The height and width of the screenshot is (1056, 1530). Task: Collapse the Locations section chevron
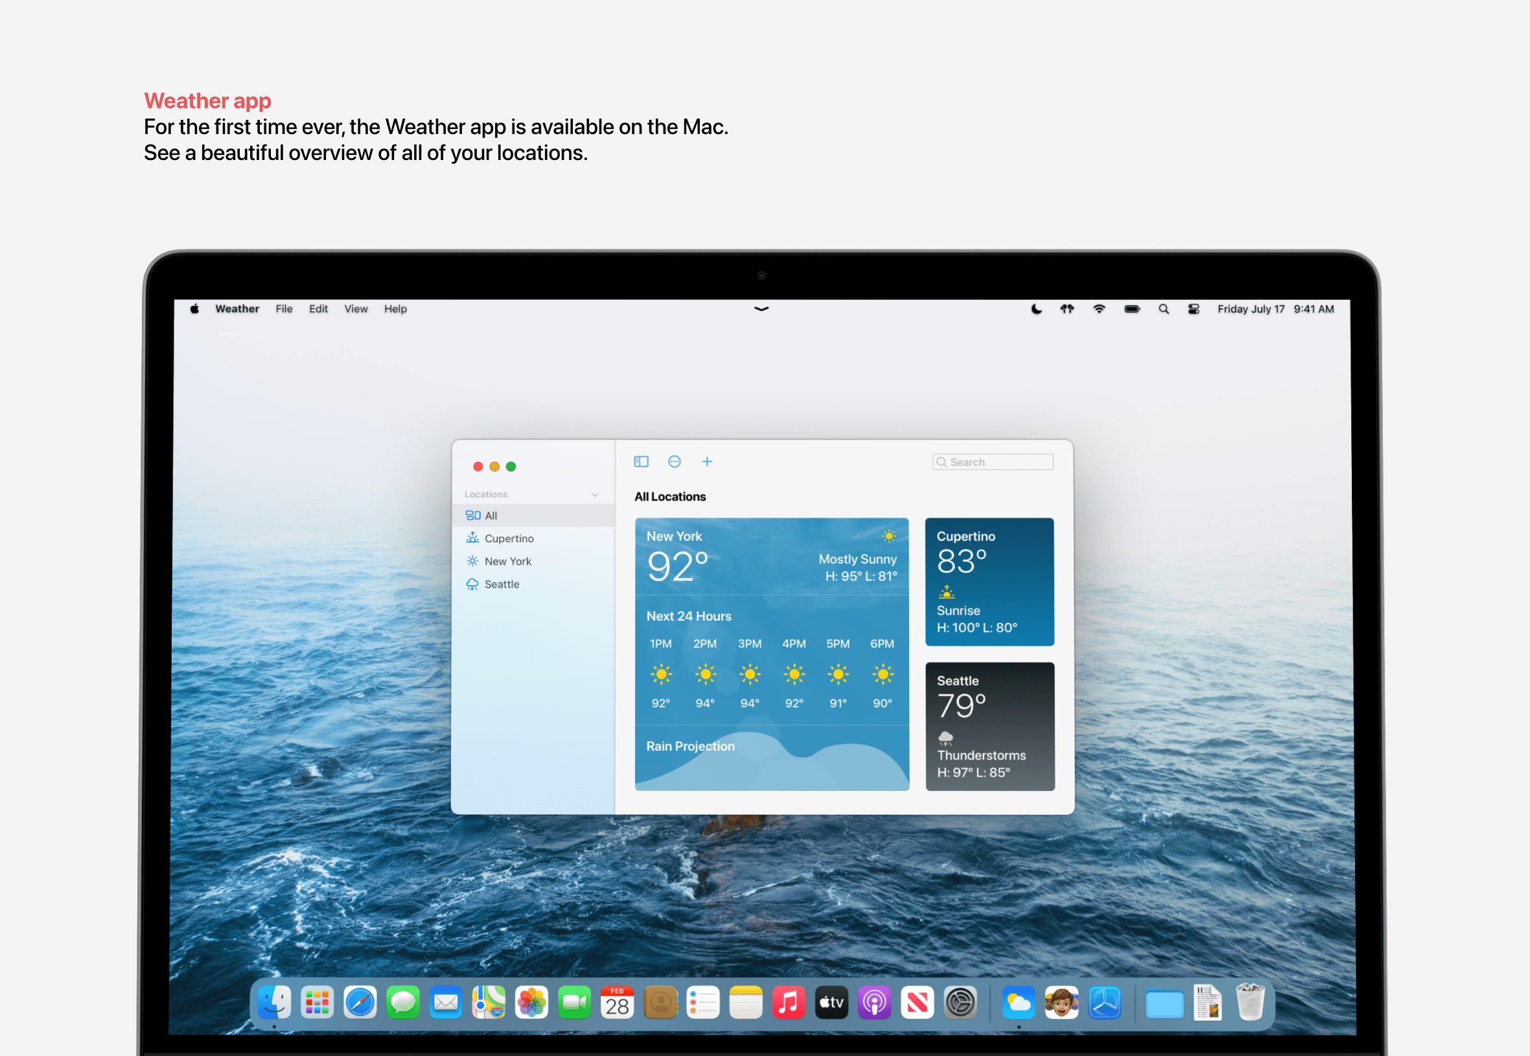point(594,494)
